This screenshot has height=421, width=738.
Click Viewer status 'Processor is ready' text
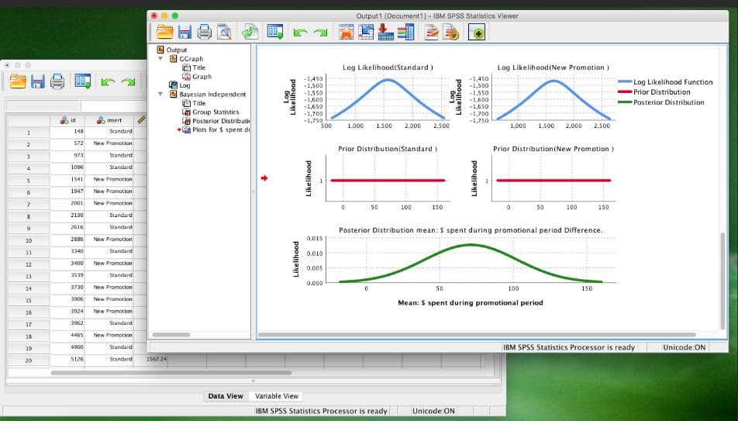pyautogui.click(x=569, y=347)
